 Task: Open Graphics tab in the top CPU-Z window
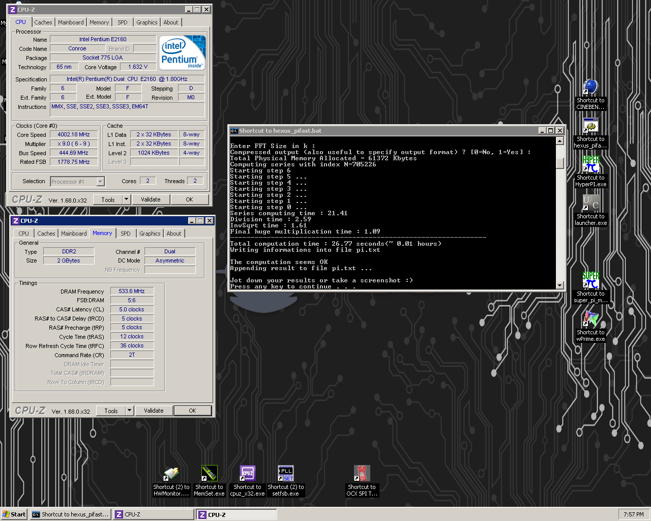coord(147,22)
